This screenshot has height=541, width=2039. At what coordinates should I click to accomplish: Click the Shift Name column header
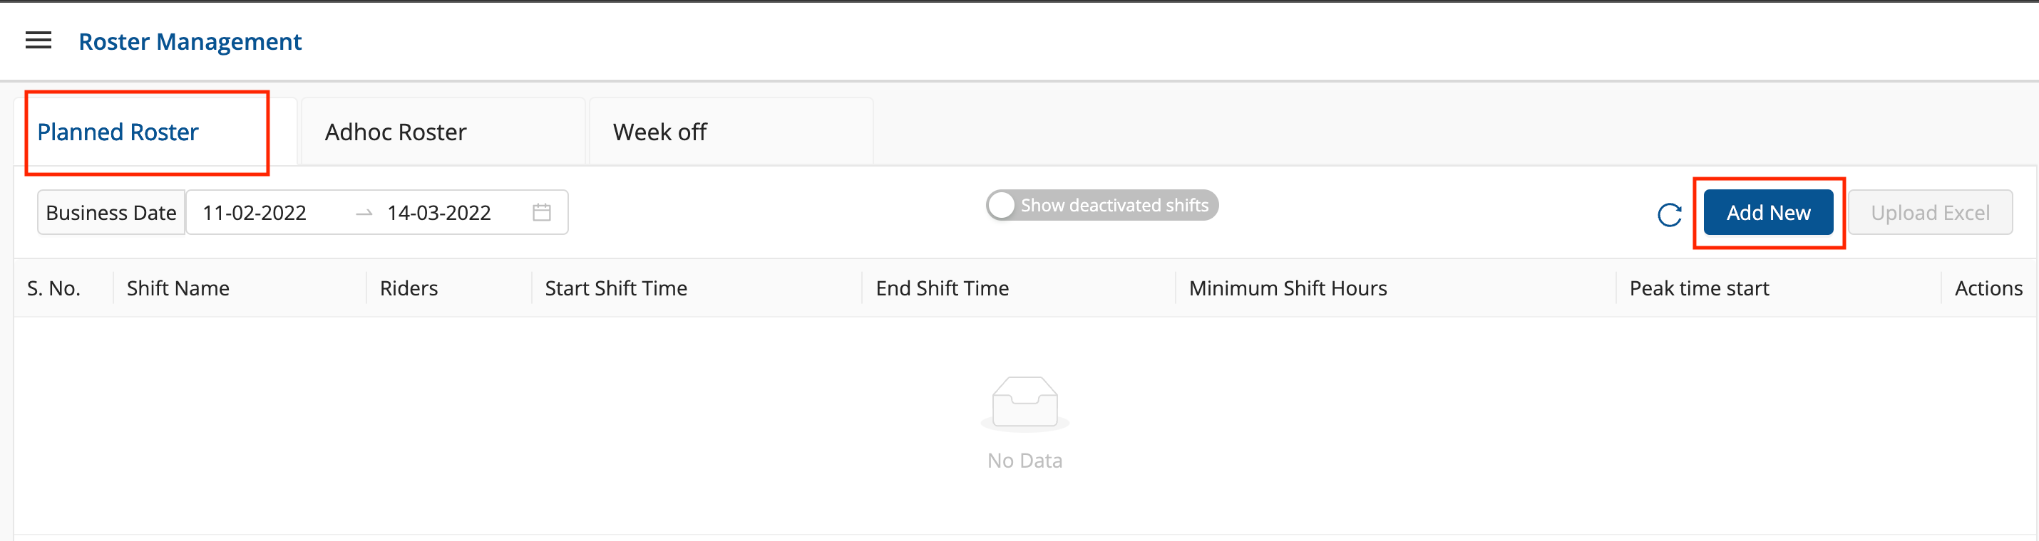click(178, 288)
